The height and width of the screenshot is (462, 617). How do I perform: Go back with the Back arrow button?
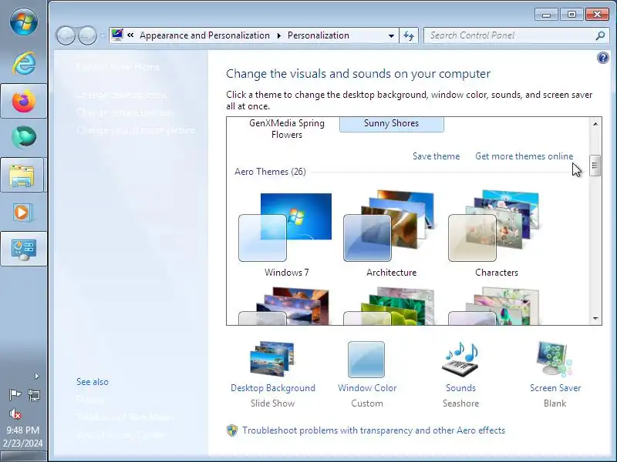click(66, 35)
